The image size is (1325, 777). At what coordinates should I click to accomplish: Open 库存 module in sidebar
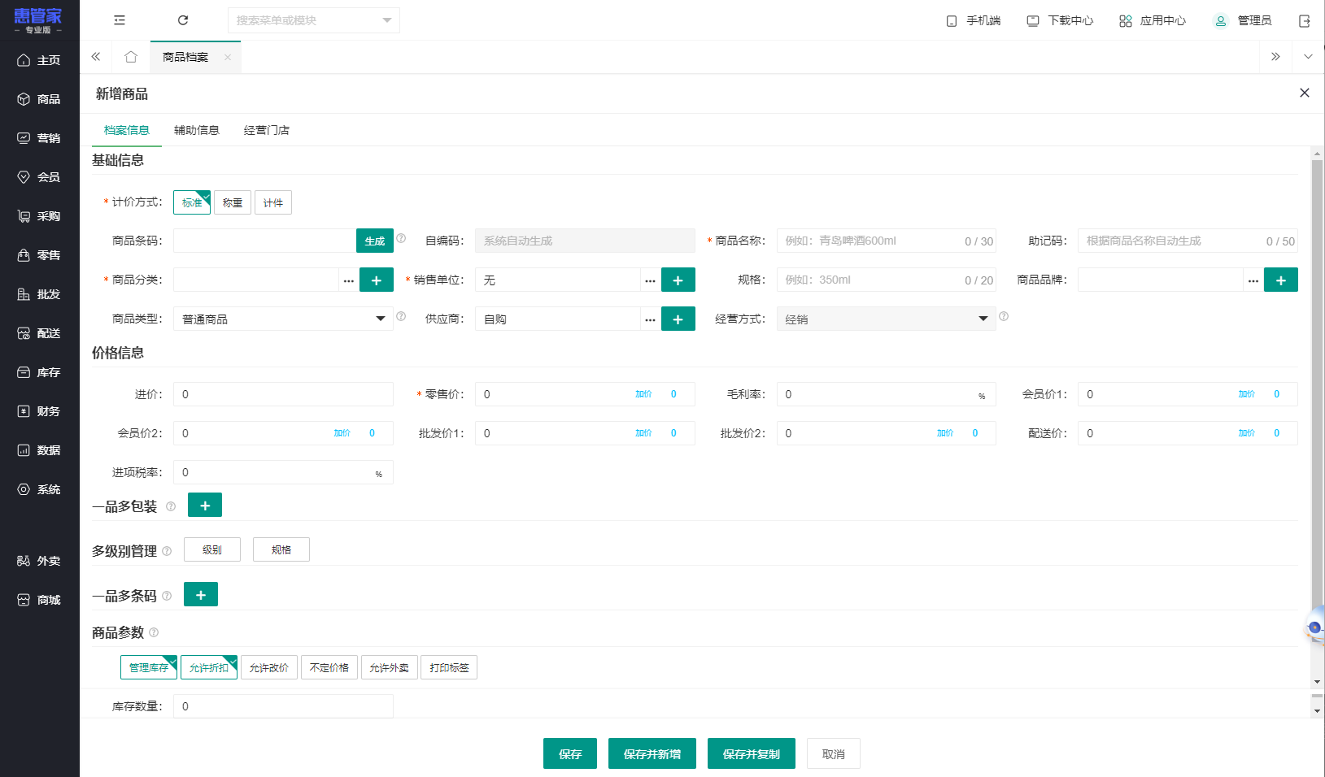pos(39,372)
